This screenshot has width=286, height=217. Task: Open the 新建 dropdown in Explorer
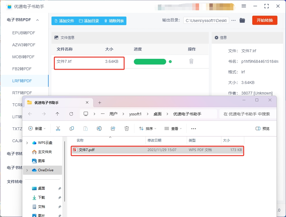[x=37, y=128]
